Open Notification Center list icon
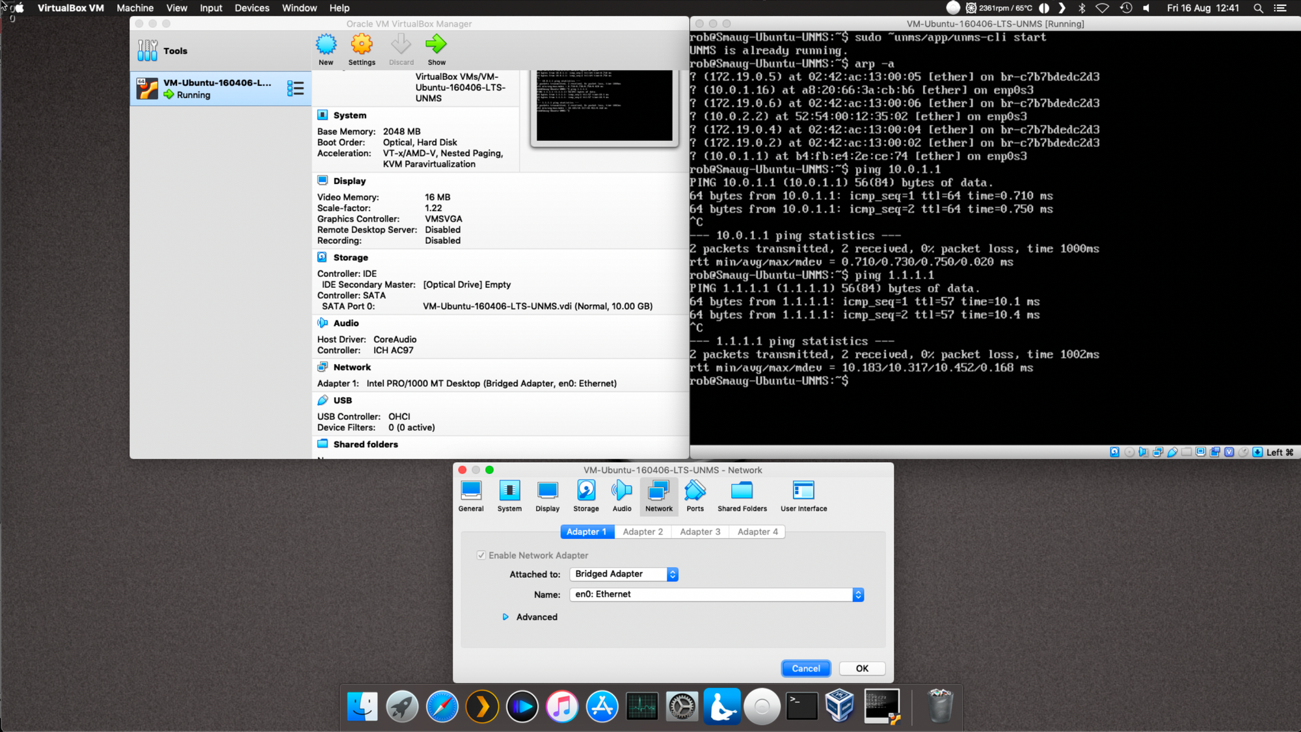Viewport: 1301px width, 732px height. tap(1280, 8)
